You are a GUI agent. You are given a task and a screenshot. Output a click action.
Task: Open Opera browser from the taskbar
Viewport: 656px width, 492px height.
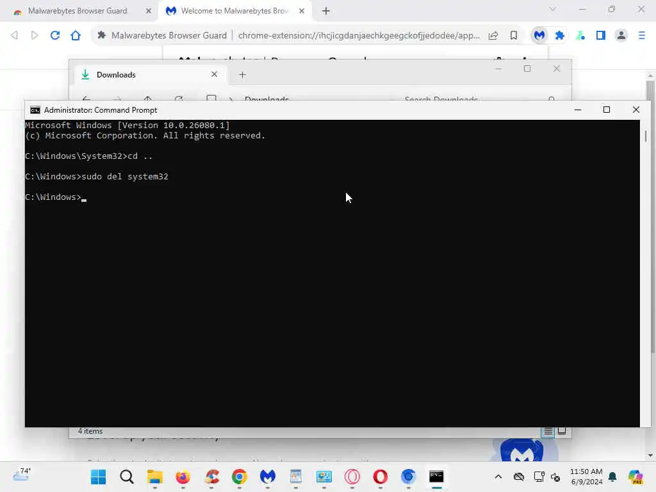381,477
